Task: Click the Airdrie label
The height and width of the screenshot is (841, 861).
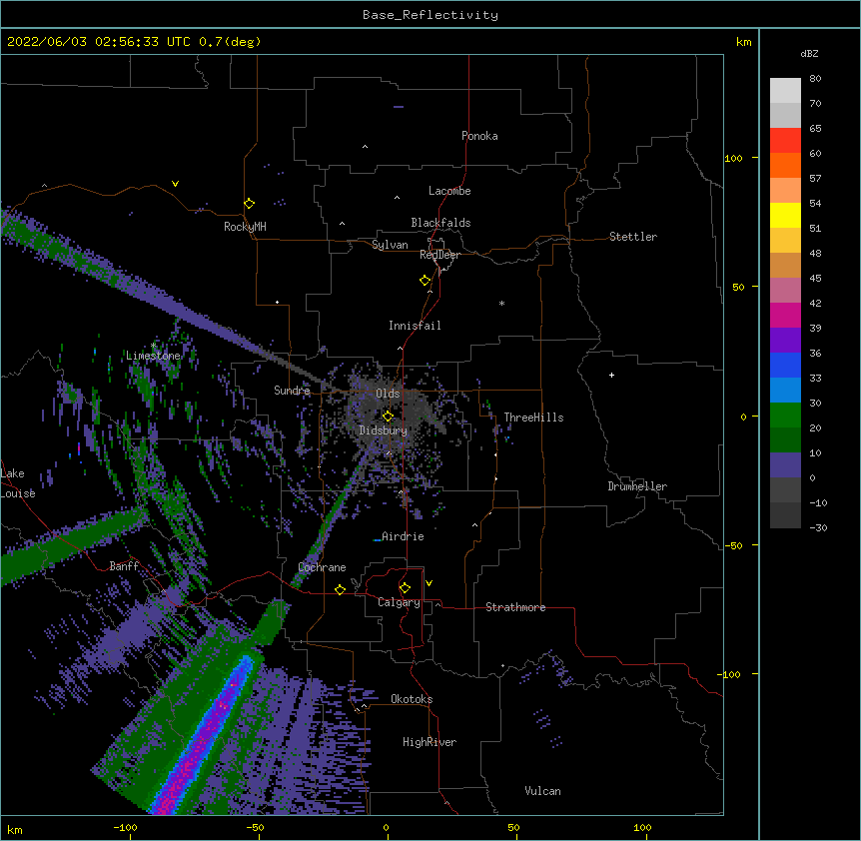Action: tap(403, 536)
